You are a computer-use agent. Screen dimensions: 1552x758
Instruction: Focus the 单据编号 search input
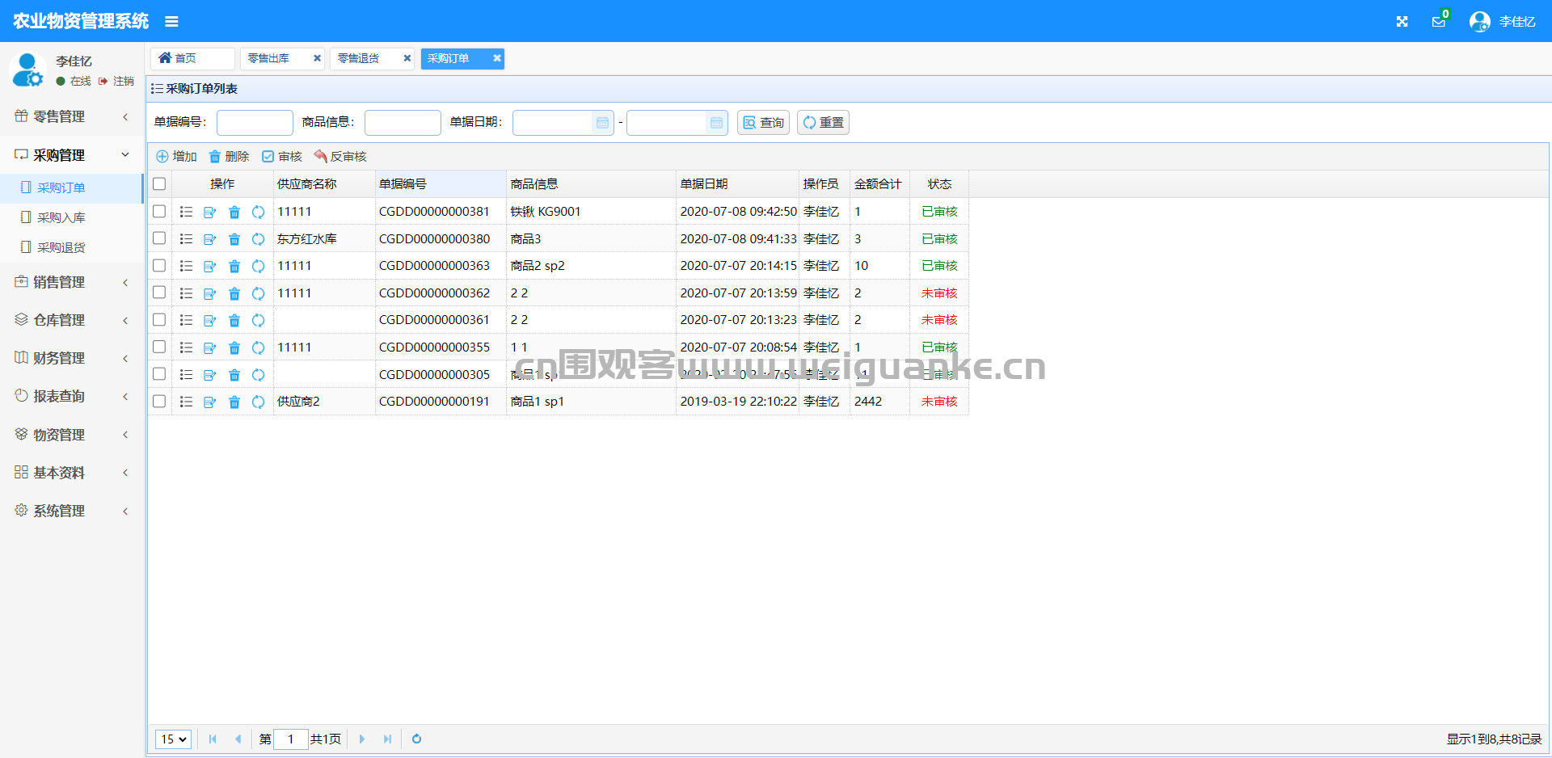tap(255, 123)
